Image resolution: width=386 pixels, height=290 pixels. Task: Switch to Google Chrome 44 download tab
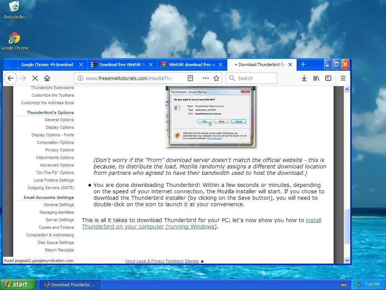tap(47, 65)
